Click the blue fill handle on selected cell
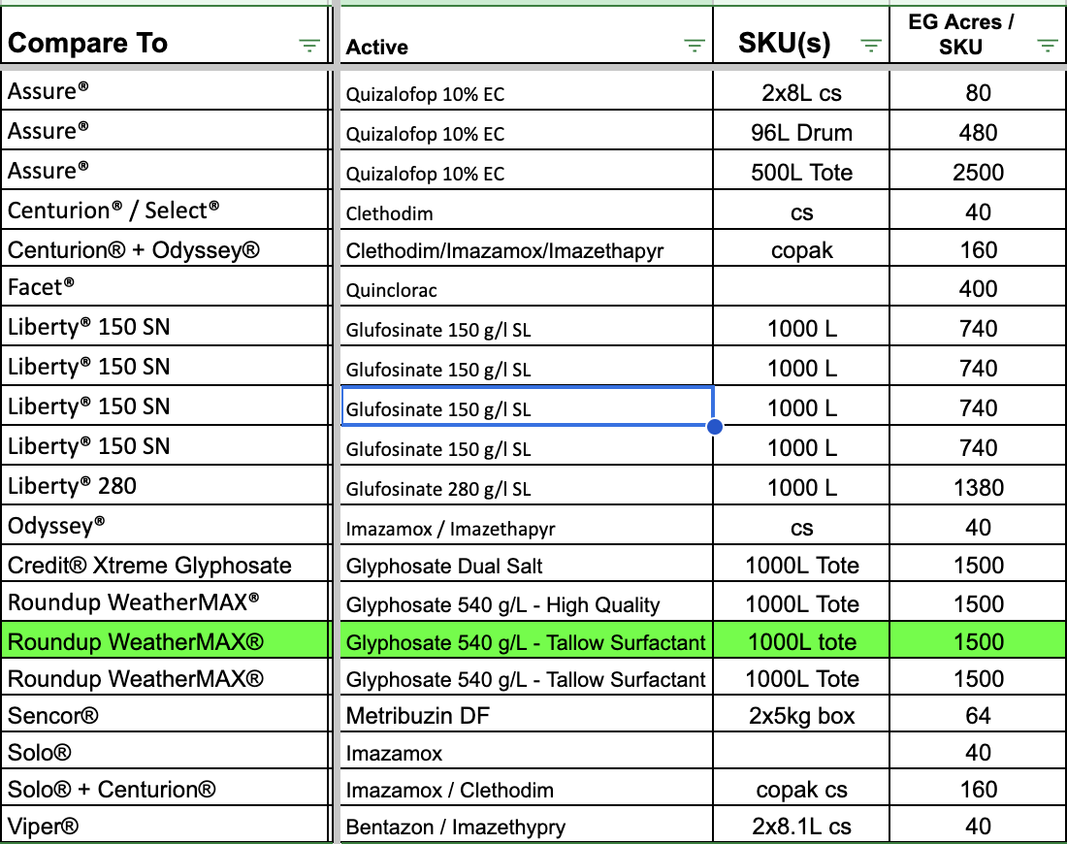 pos(715,426)
